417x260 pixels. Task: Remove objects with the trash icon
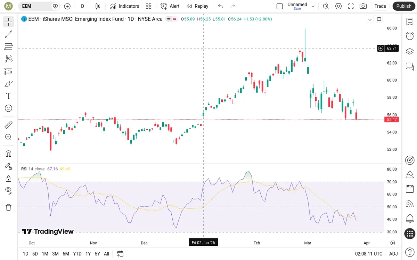(9, 207)
